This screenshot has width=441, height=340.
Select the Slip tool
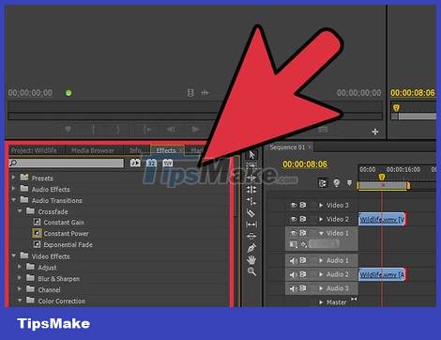coord(251,224)
